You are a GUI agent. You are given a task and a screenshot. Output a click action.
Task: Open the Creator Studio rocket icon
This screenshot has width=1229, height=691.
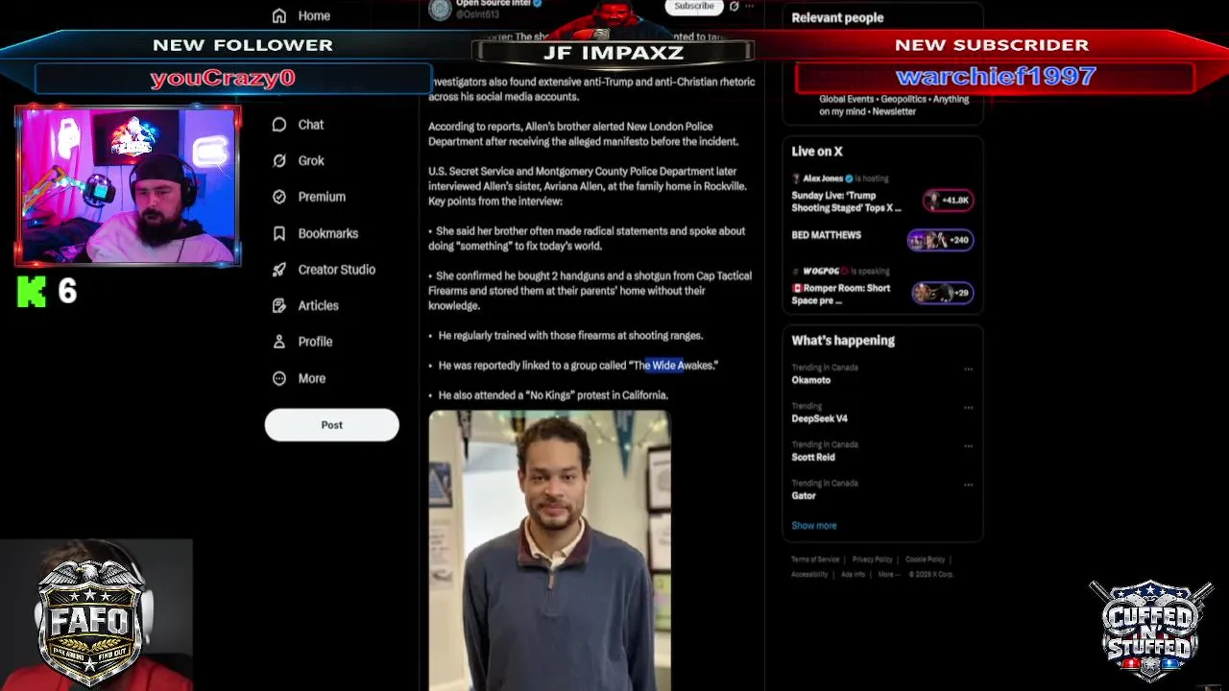coord(279,270)
